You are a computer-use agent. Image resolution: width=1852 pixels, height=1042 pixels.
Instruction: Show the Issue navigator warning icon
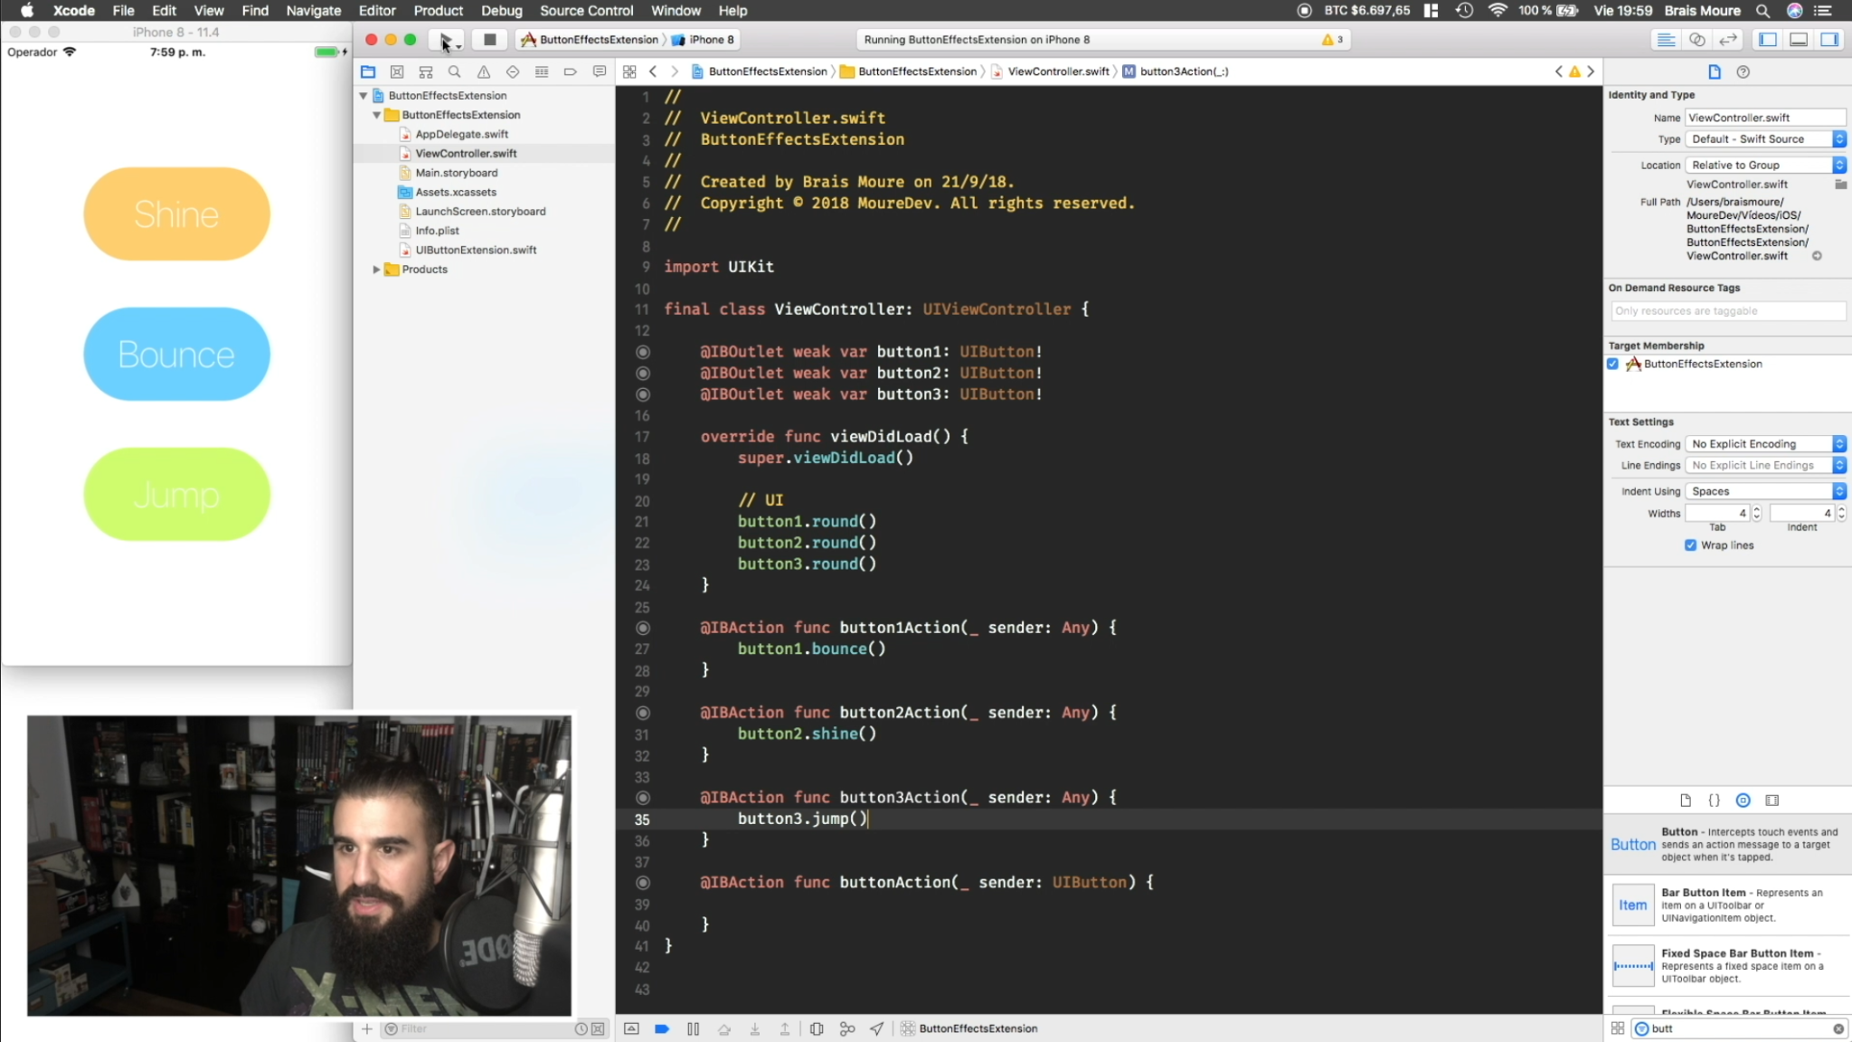pos(484,71)
